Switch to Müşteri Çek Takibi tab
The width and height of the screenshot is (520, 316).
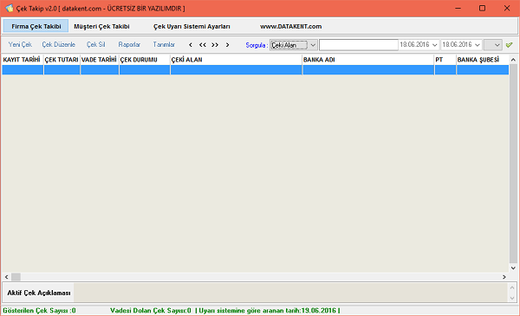[101, 26]
